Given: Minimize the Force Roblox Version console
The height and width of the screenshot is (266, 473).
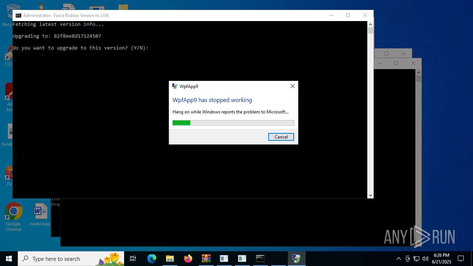Looking at the screenshot, I should 331,15.
